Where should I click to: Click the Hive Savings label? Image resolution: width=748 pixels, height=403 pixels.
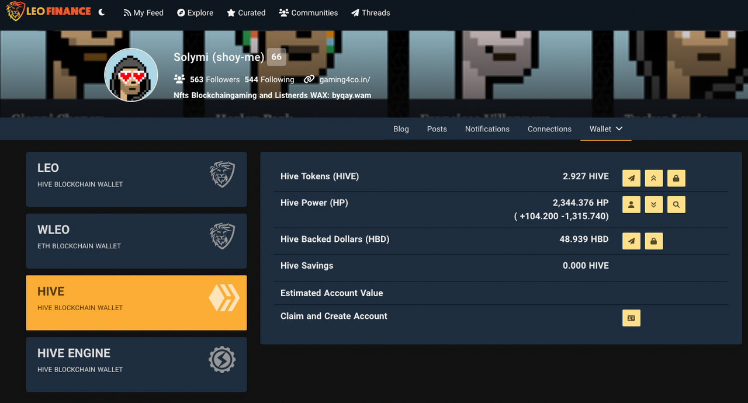(307, 266)
